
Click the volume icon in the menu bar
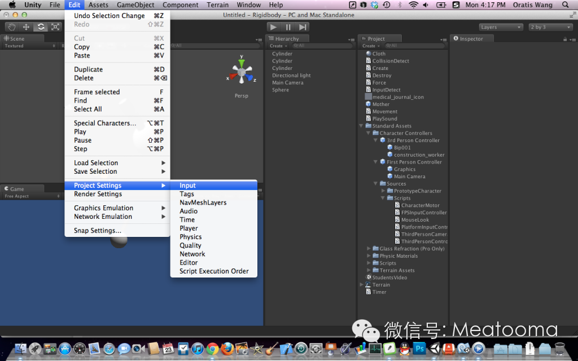[x=426, y=5]
